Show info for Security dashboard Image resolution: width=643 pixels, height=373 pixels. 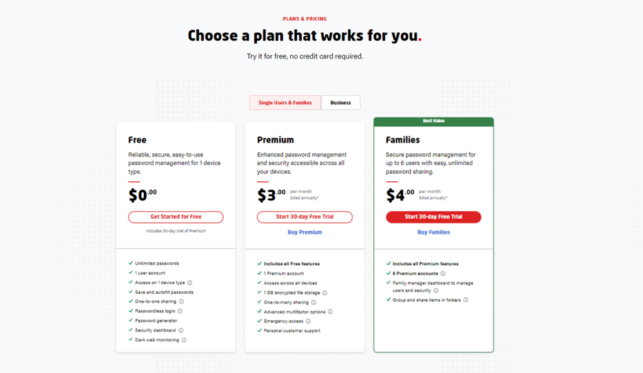(x=181, y=330)
